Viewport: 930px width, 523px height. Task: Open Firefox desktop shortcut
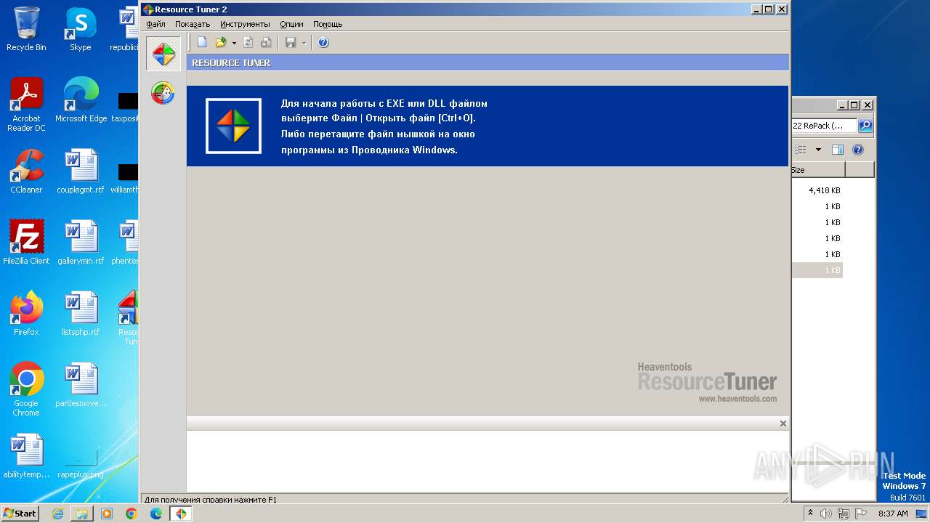tap(26, 314)
